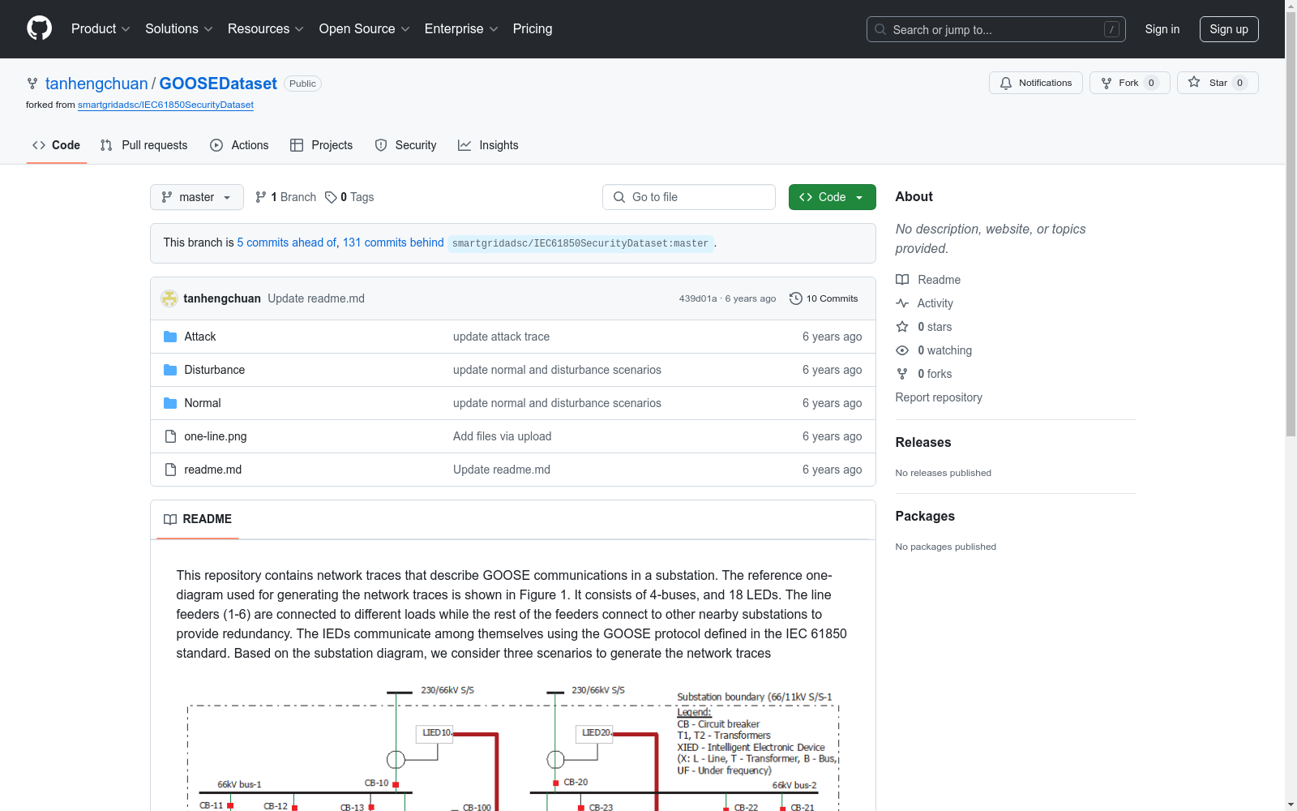The image size is (1297, 811).
Task: Click the star icon beside 0 stars
Action: (902, 327)
